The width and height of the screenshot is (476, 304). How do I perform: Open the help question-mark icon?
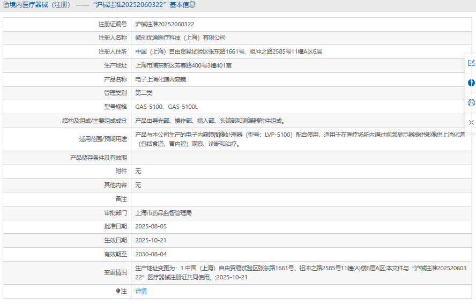point(471,83)
